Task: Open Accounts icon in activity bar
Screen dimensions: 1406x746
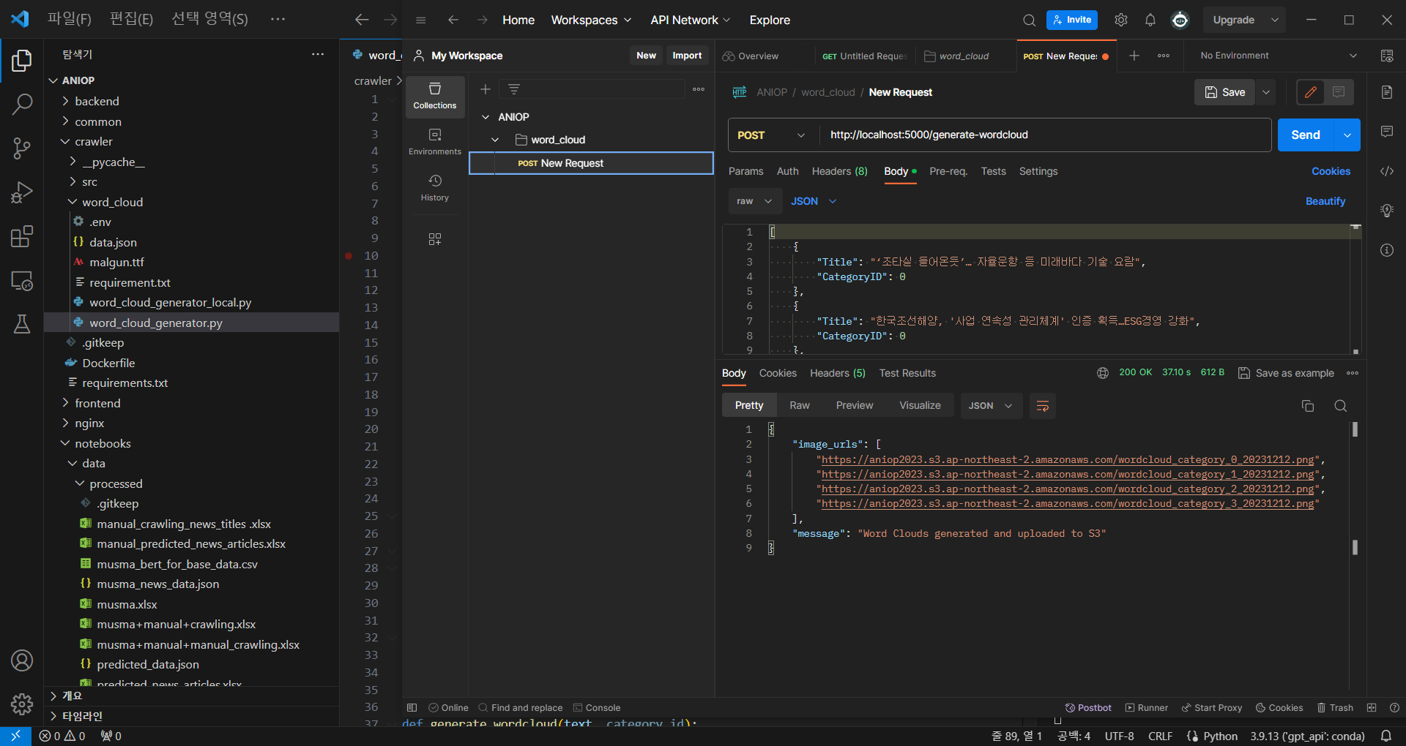Action: click(22, 660)
